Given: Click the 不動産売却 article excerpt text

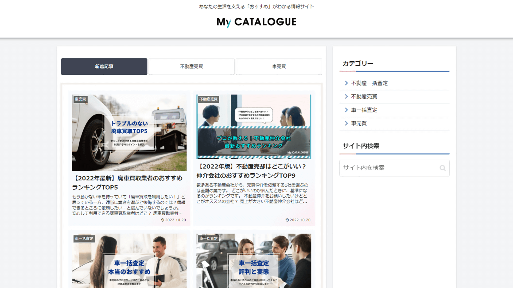Looking at the screenshot, I should pos(252,193).
